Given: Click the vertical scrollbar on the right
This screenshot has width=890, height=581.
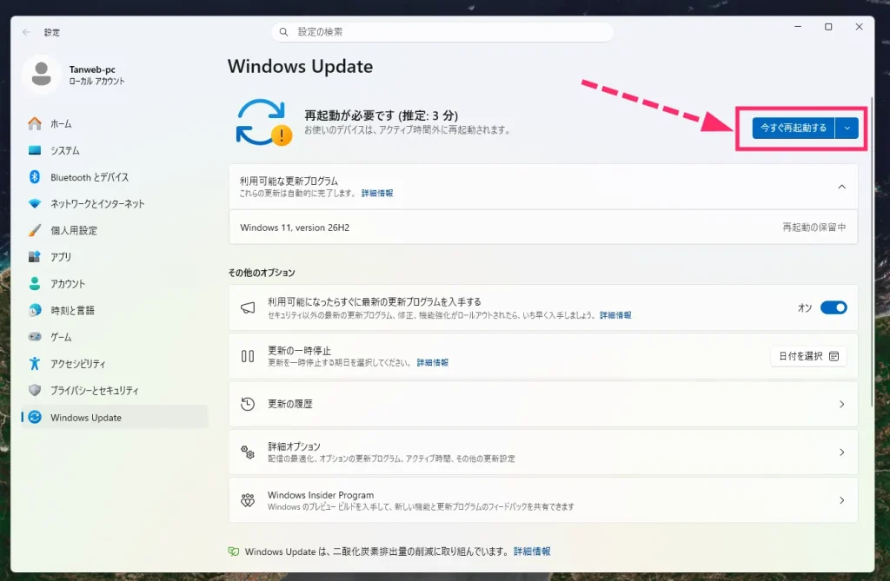Looking at the screenshot, I should pyautogui.click(x=872, y=253).
